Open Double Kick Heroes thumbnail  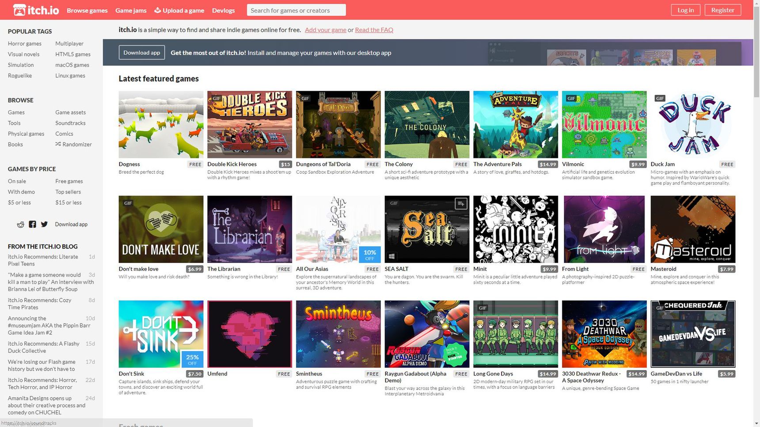coord(250,124)
